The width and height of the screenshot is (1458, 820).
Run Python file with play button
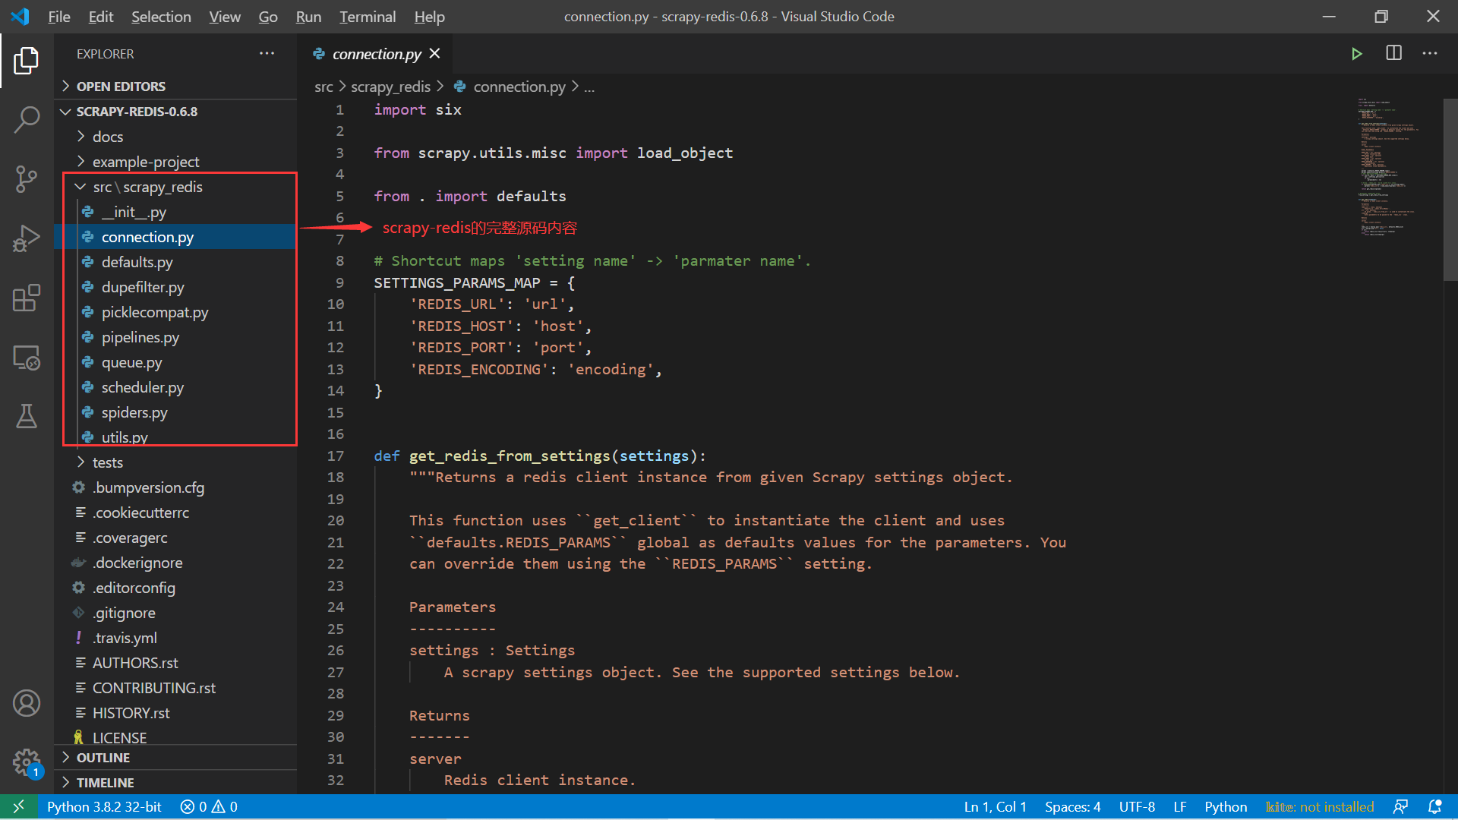pos(1356,54)
